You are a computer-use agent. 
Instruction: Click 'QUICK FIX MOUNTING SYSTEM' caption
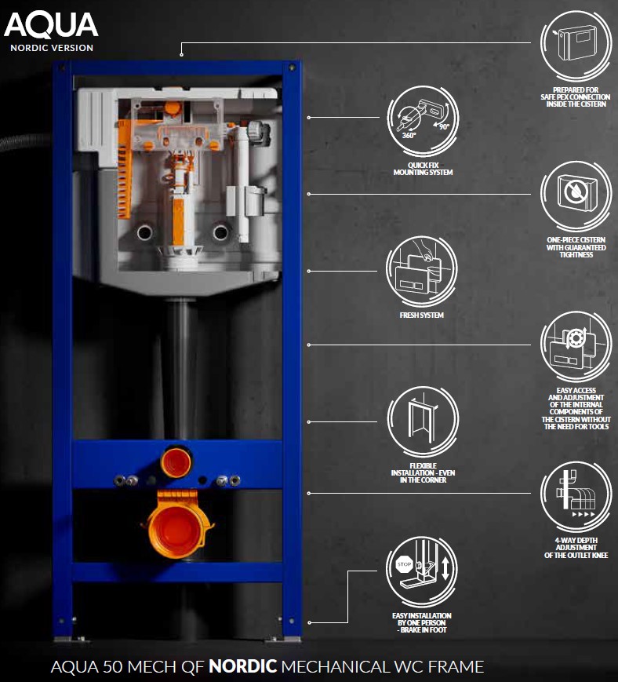click(423, 169)
